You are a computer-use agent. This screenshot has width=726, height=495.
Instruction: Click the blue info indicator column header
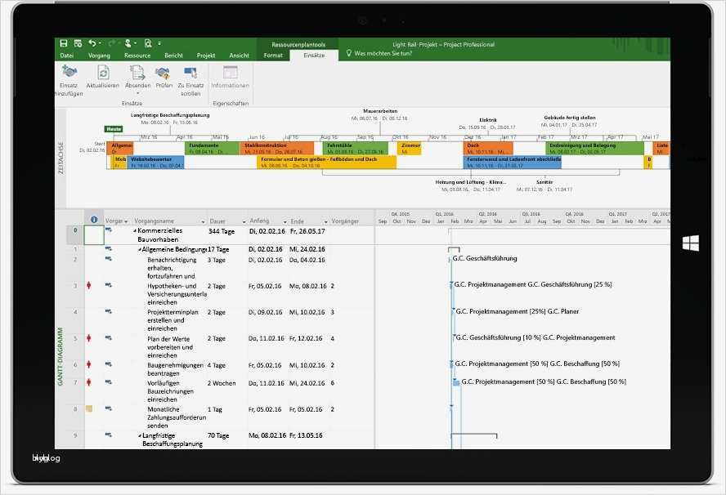click(x=94, y=221)
